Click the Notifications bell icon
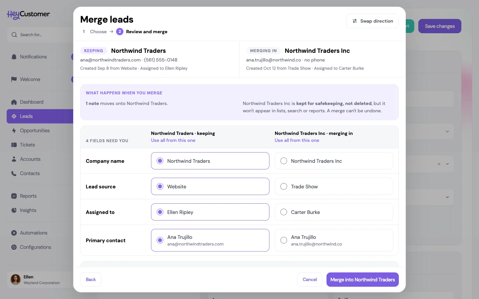This screenshot has width=479, height=299. click(14, 57)
